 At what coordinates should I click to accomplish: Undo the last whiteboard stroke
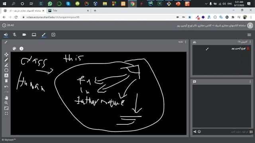click(x=6, y=87)
